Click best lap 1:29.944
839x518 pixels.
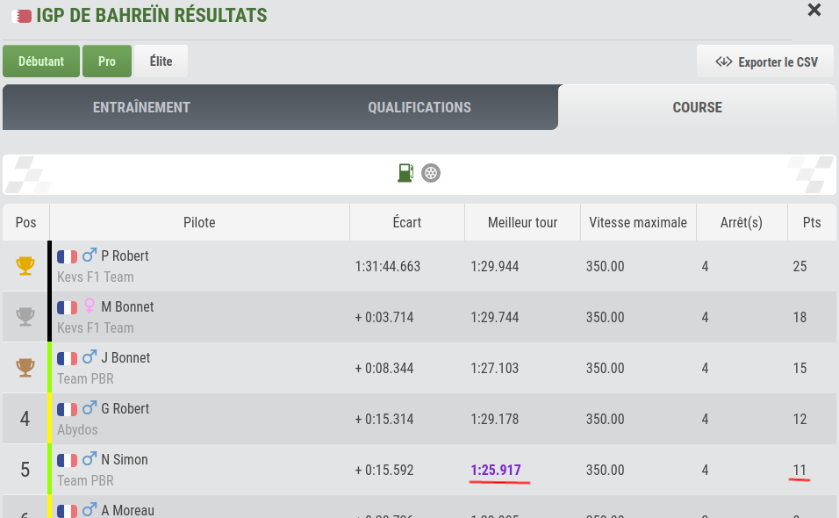[x=494, y=266]
